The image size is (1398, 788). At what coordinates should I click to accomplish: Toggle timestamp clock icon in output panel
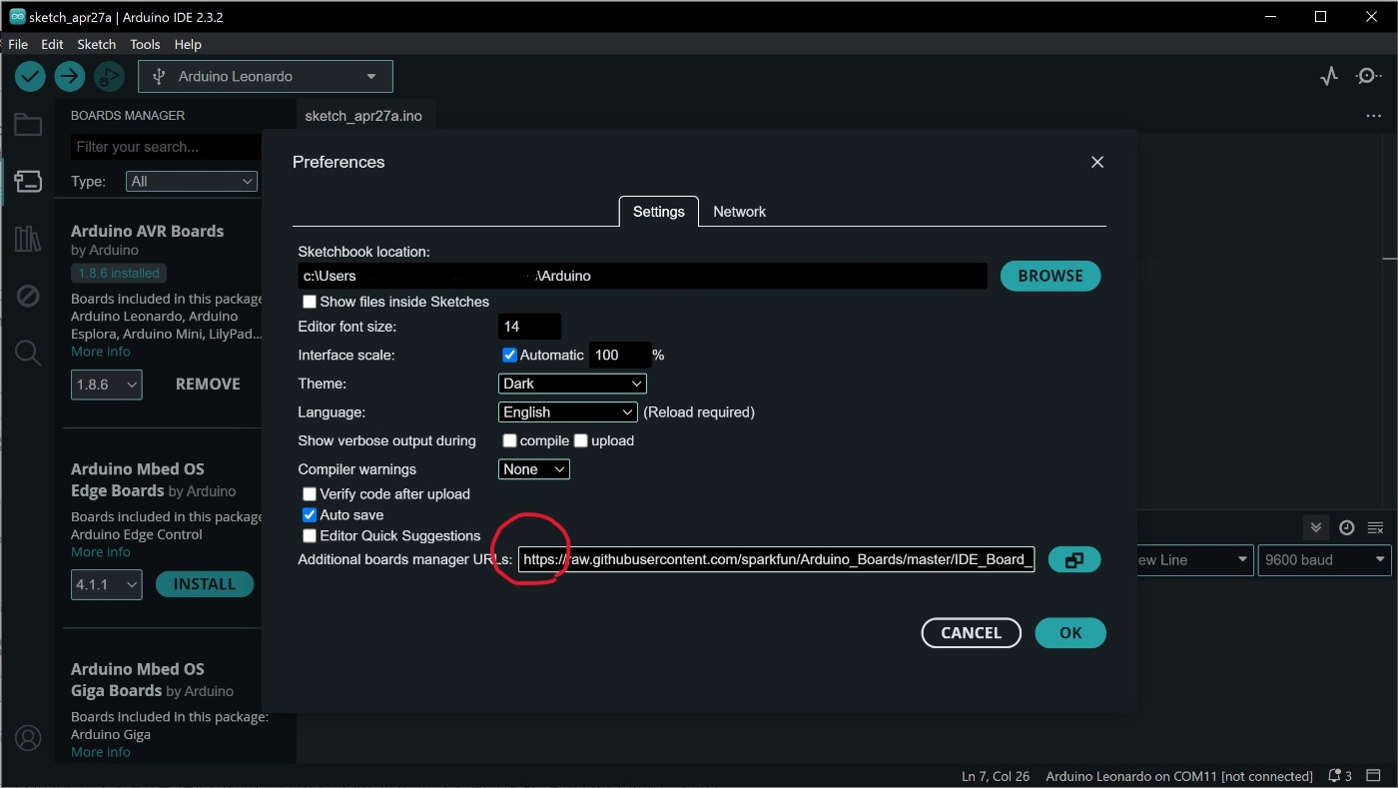click(1347, 527)
